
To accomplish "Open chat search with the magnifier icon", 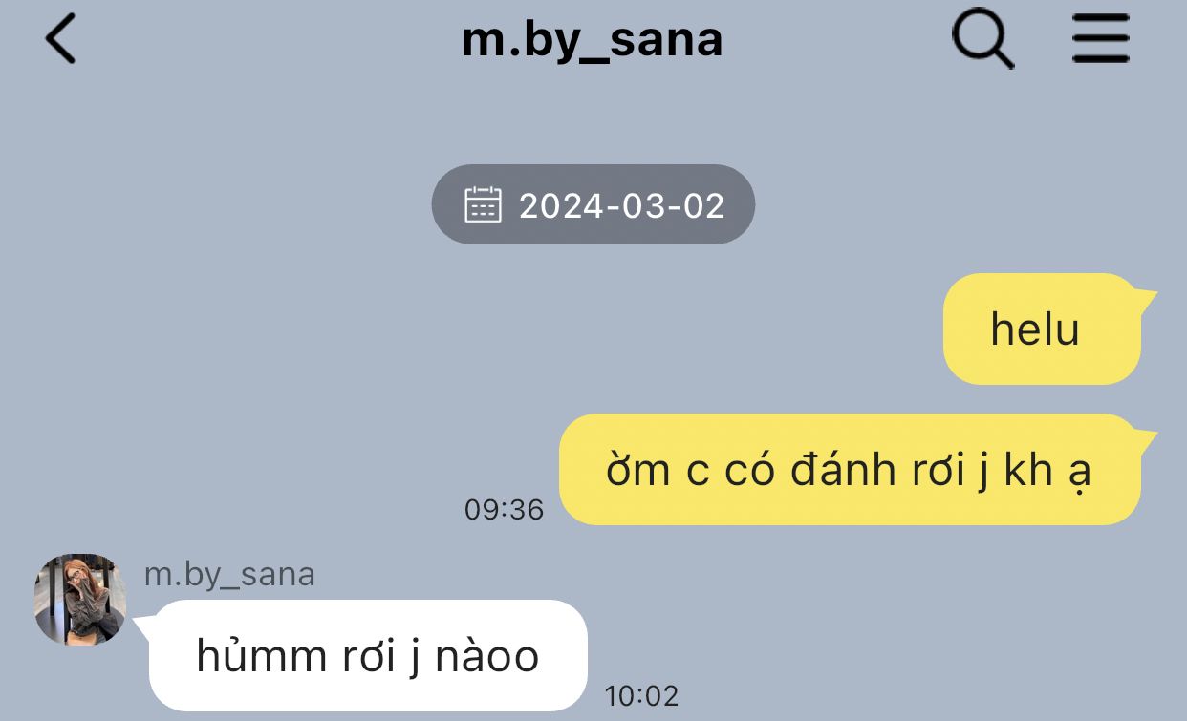I will (982, 42).
